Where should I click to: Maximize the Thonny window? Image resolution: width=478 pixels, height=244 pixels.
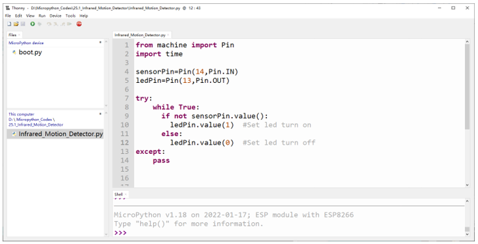453,8
